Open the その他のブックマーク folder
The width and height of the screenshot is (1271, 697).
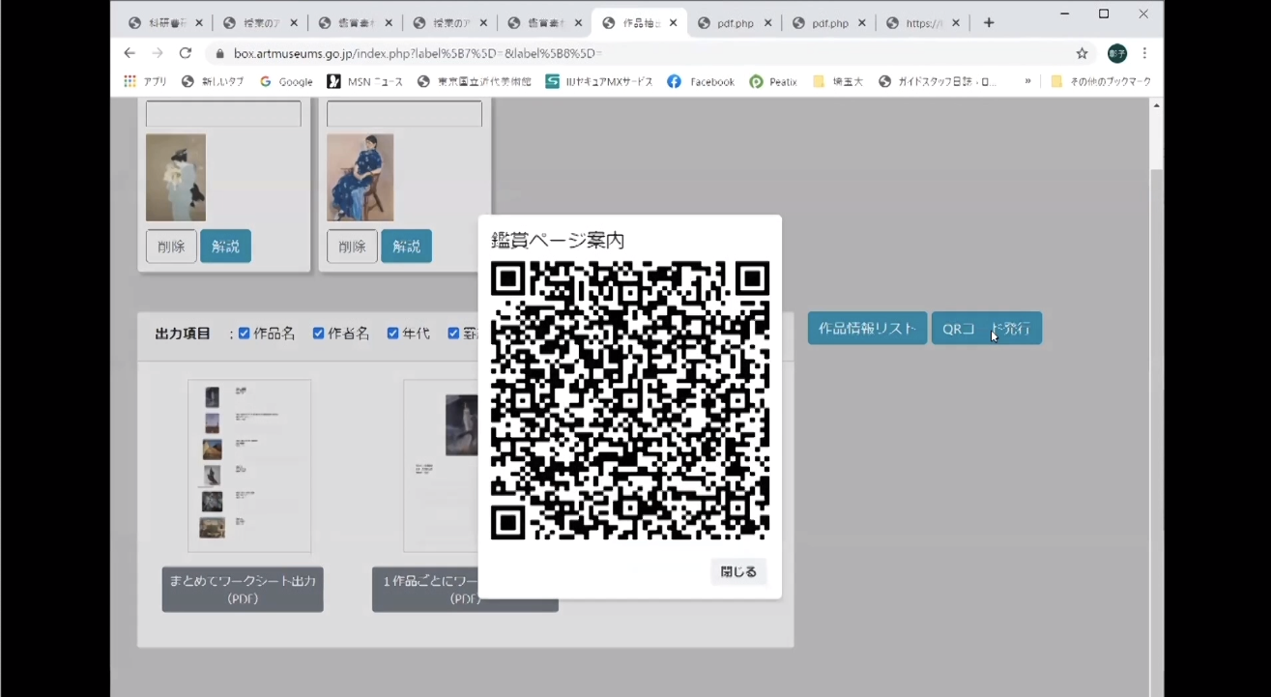coord(1101,82)
